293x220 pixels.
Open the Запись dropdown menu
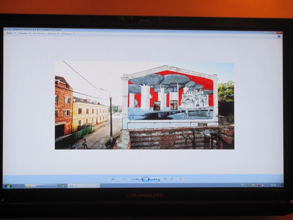pyautogui.click(x=53, y=34)
